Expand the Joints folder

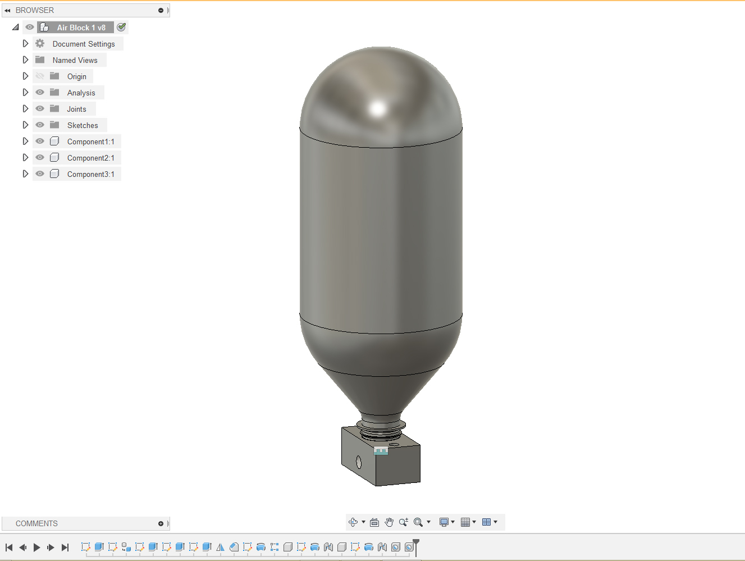tap(25, 109)
